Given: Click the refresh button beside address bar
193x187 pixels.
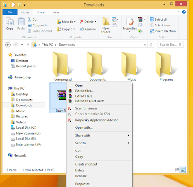Looking at the screenshot, I should click(151, 45).
